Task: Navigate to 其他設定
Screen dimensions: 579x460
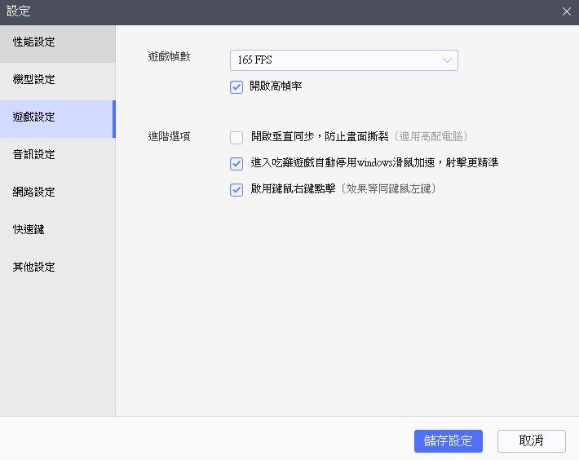Action: coord(34,268)
